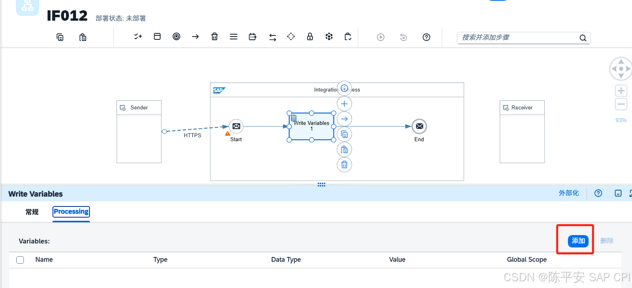
Task: Click the canvas pan navigation control
Action: (621, 69)
